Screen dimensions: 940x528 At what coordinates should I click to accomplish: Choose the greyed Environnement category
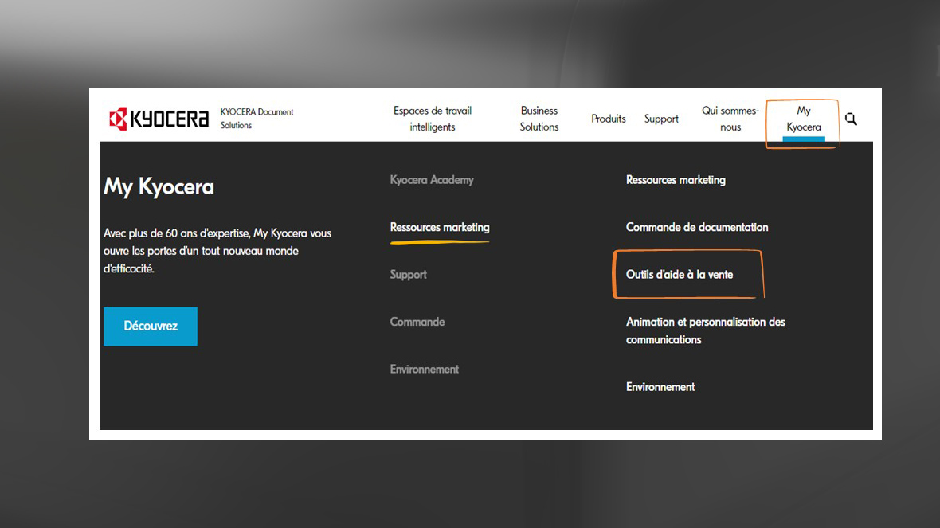[x=424, y=370]
